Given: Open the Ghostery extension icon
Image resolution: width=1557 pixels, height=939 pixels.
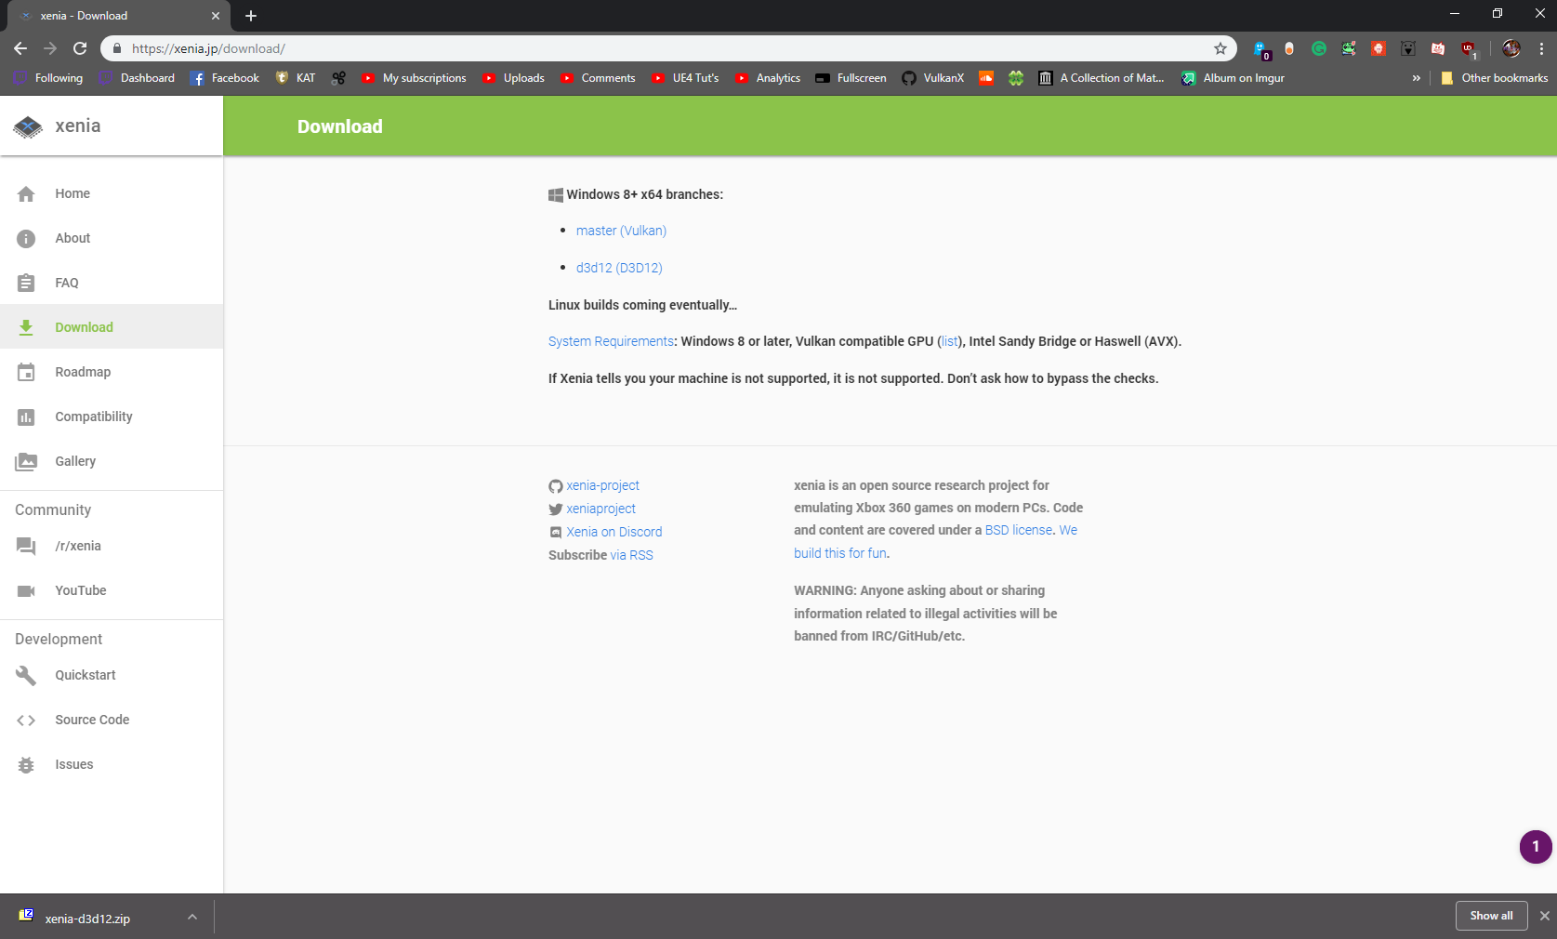Looking at the screenshot, I should click(x=1260, y=48).
